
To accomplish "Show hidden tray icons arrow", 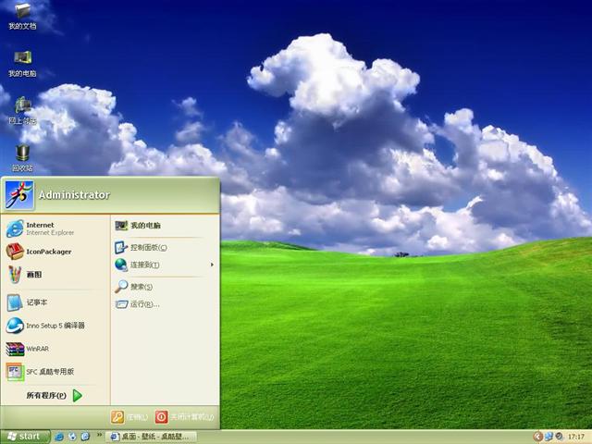I will tap(537, 437).
